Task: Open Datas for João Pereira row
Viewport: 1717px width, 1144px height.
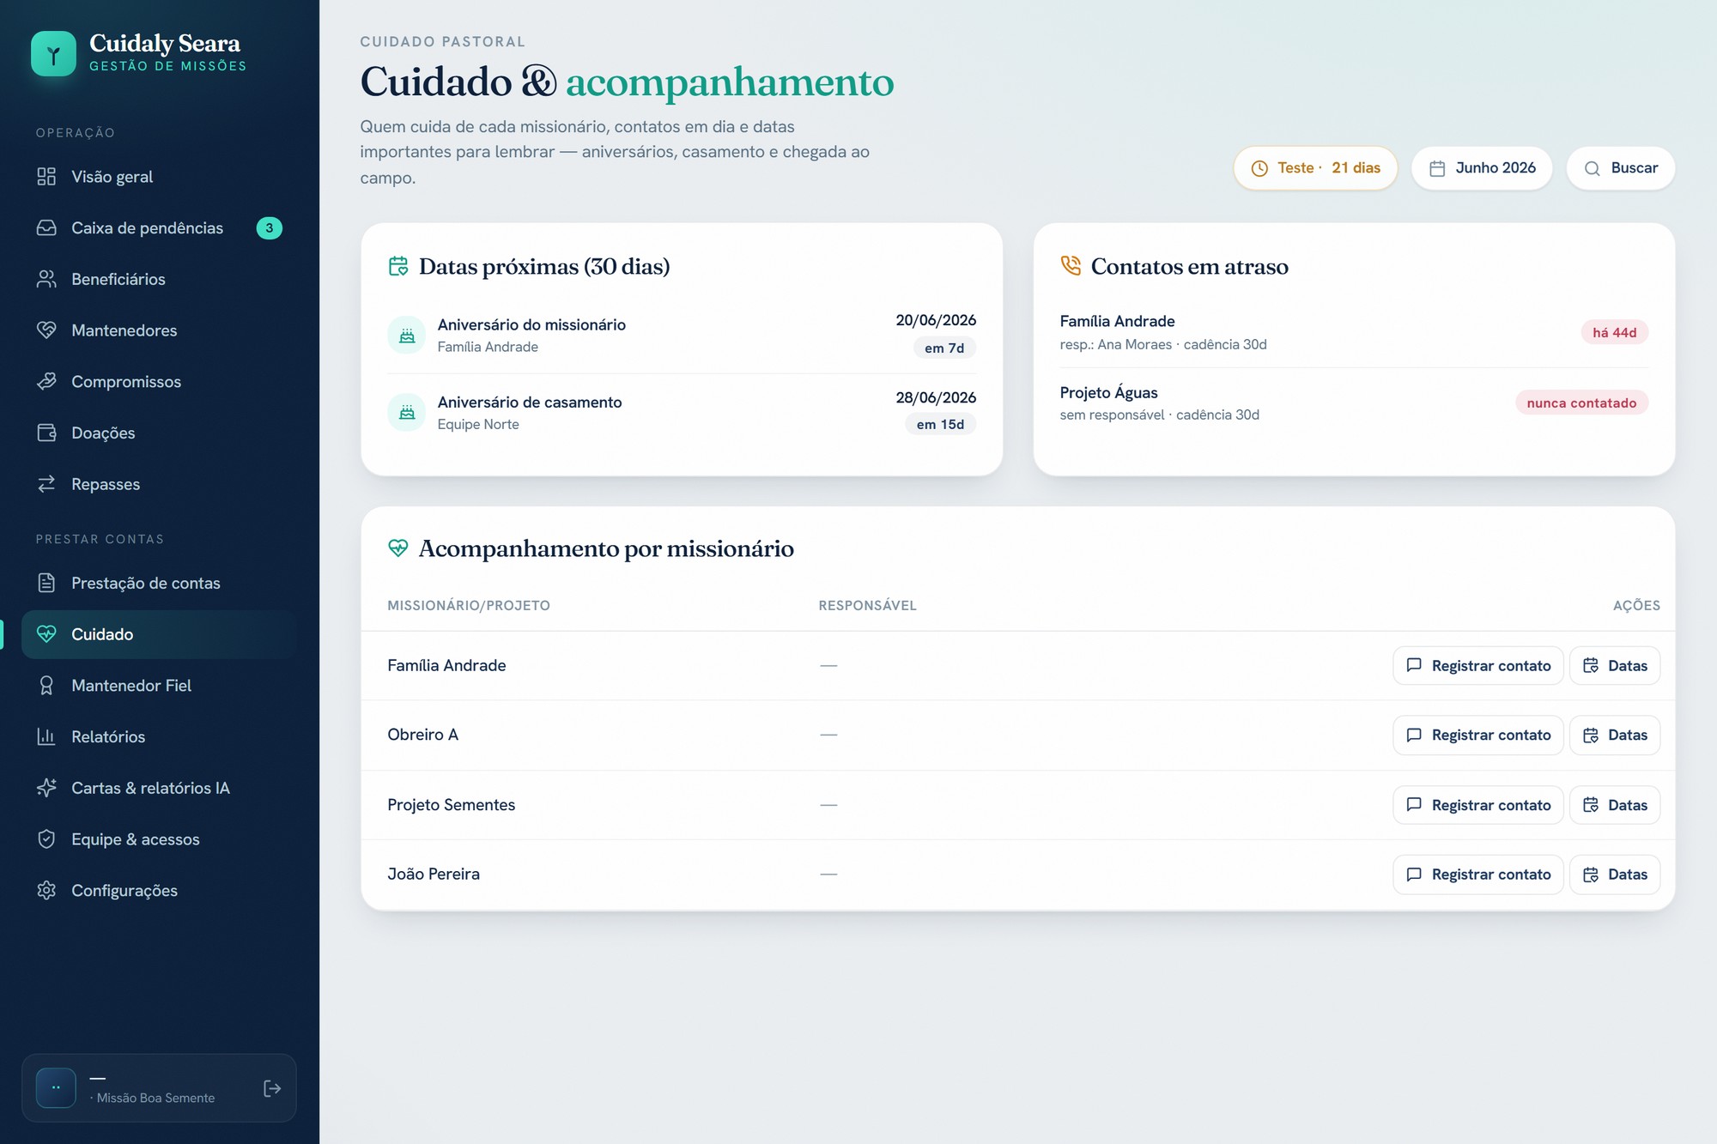Action: pos(1615,875)
